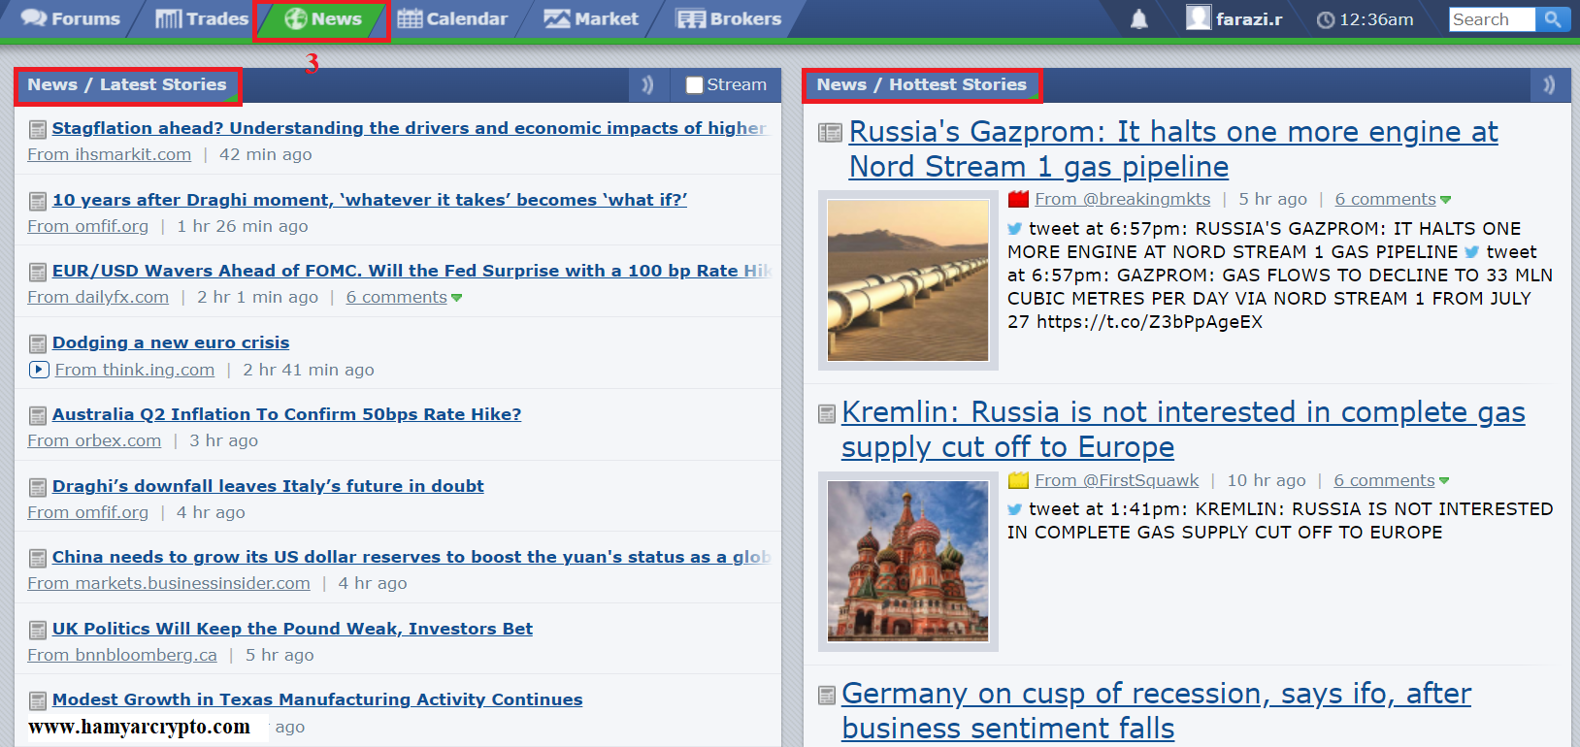Switch to the Market tab
This screenshot has width=1580, height=747.
click(591, 19)
